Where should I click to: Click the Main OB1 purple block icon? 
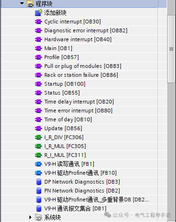[38, 48]
